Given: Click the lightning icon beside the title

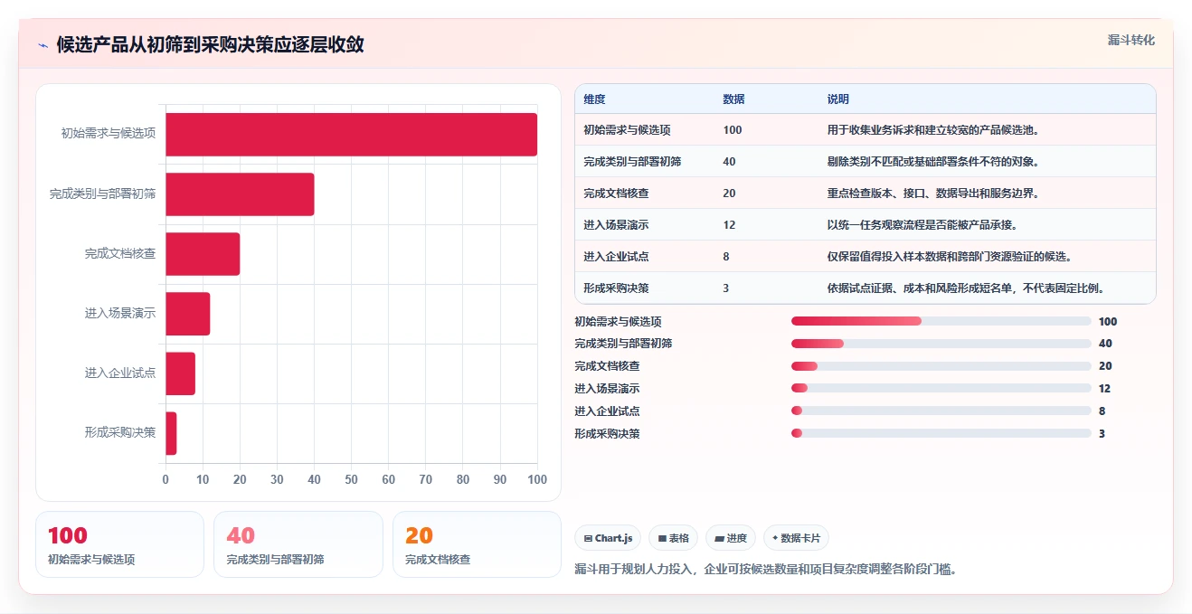Looking at the screenshot, I should pyautogui.click(x=43, y=45).
